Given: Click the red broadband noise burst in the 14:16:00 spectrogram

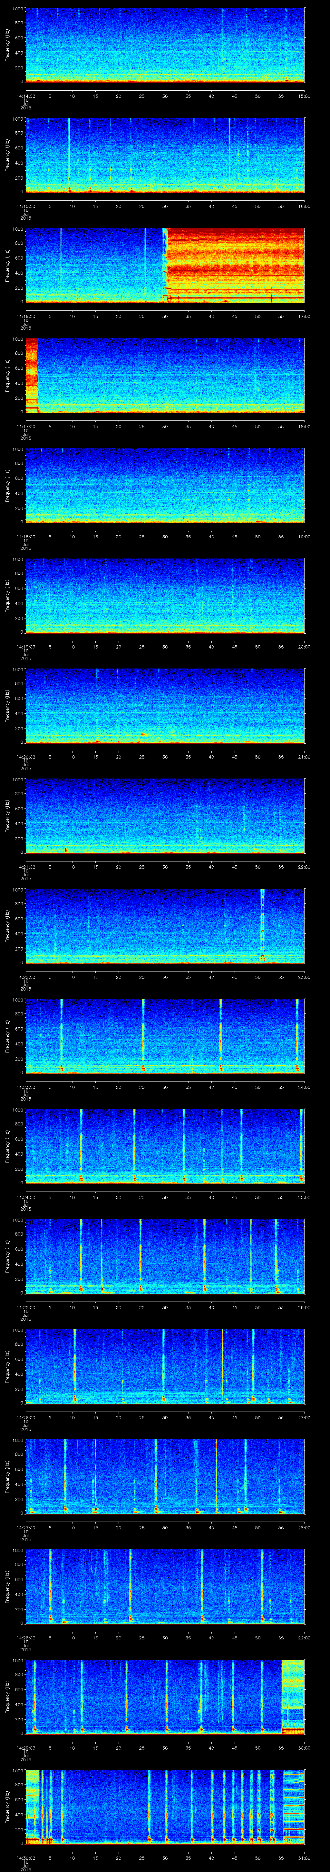Looking at the screenshot, I should click(235, 265).
